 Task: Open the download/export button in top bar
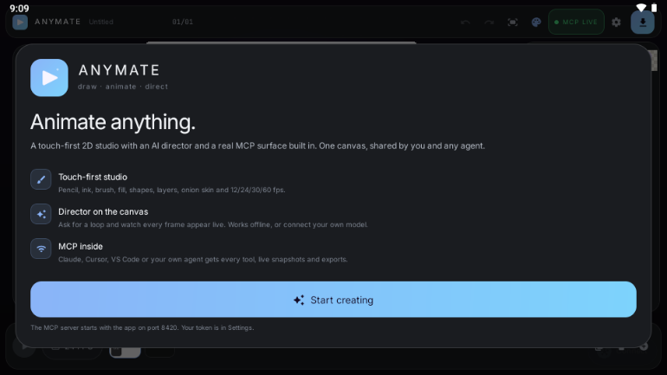pyautogui.click(x=643, y=23)
